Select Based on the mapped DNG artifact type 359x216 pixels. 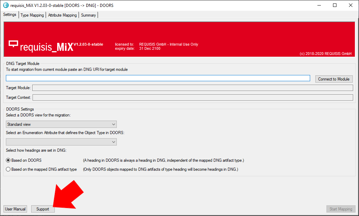(42, 169)
